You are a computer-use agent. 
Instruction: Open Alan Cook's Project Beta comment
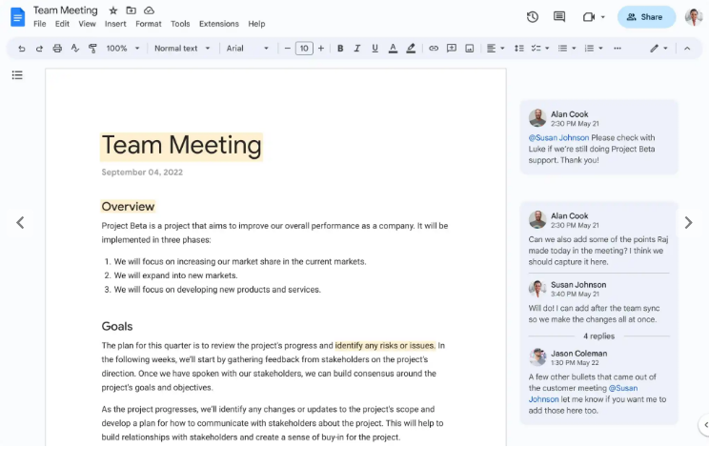click(598, 137)
